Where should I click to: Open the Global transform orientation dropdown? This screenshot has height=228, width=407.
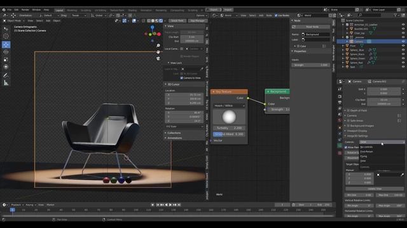[99, 15]
